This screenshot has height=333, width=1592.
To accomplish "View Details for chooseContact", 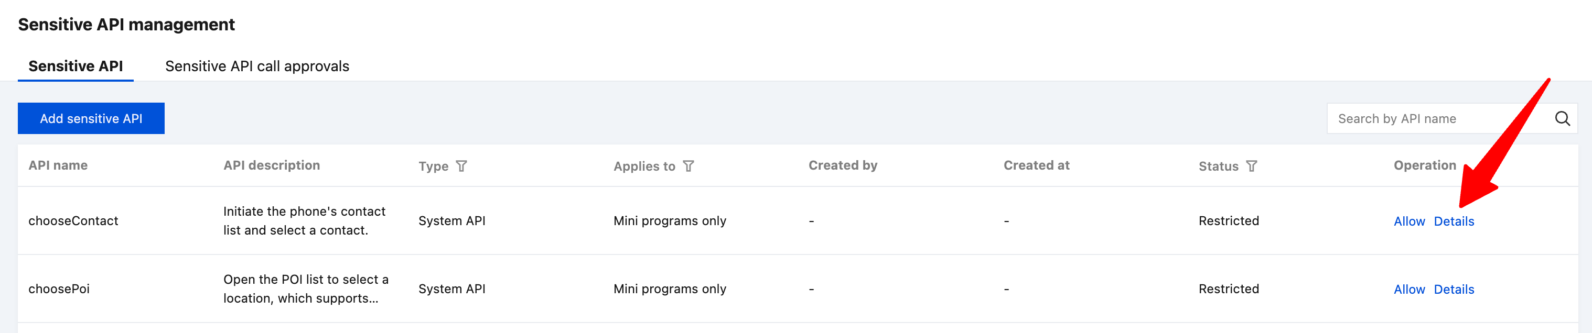I will [x=1453, y=221].
